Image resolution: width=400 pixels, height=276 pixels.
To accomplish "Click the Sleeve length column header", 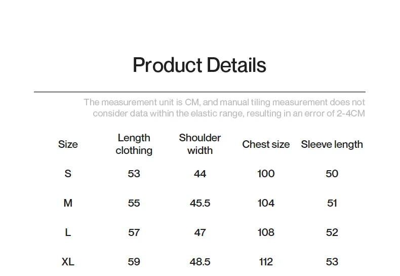I will (x=332, y=144).
